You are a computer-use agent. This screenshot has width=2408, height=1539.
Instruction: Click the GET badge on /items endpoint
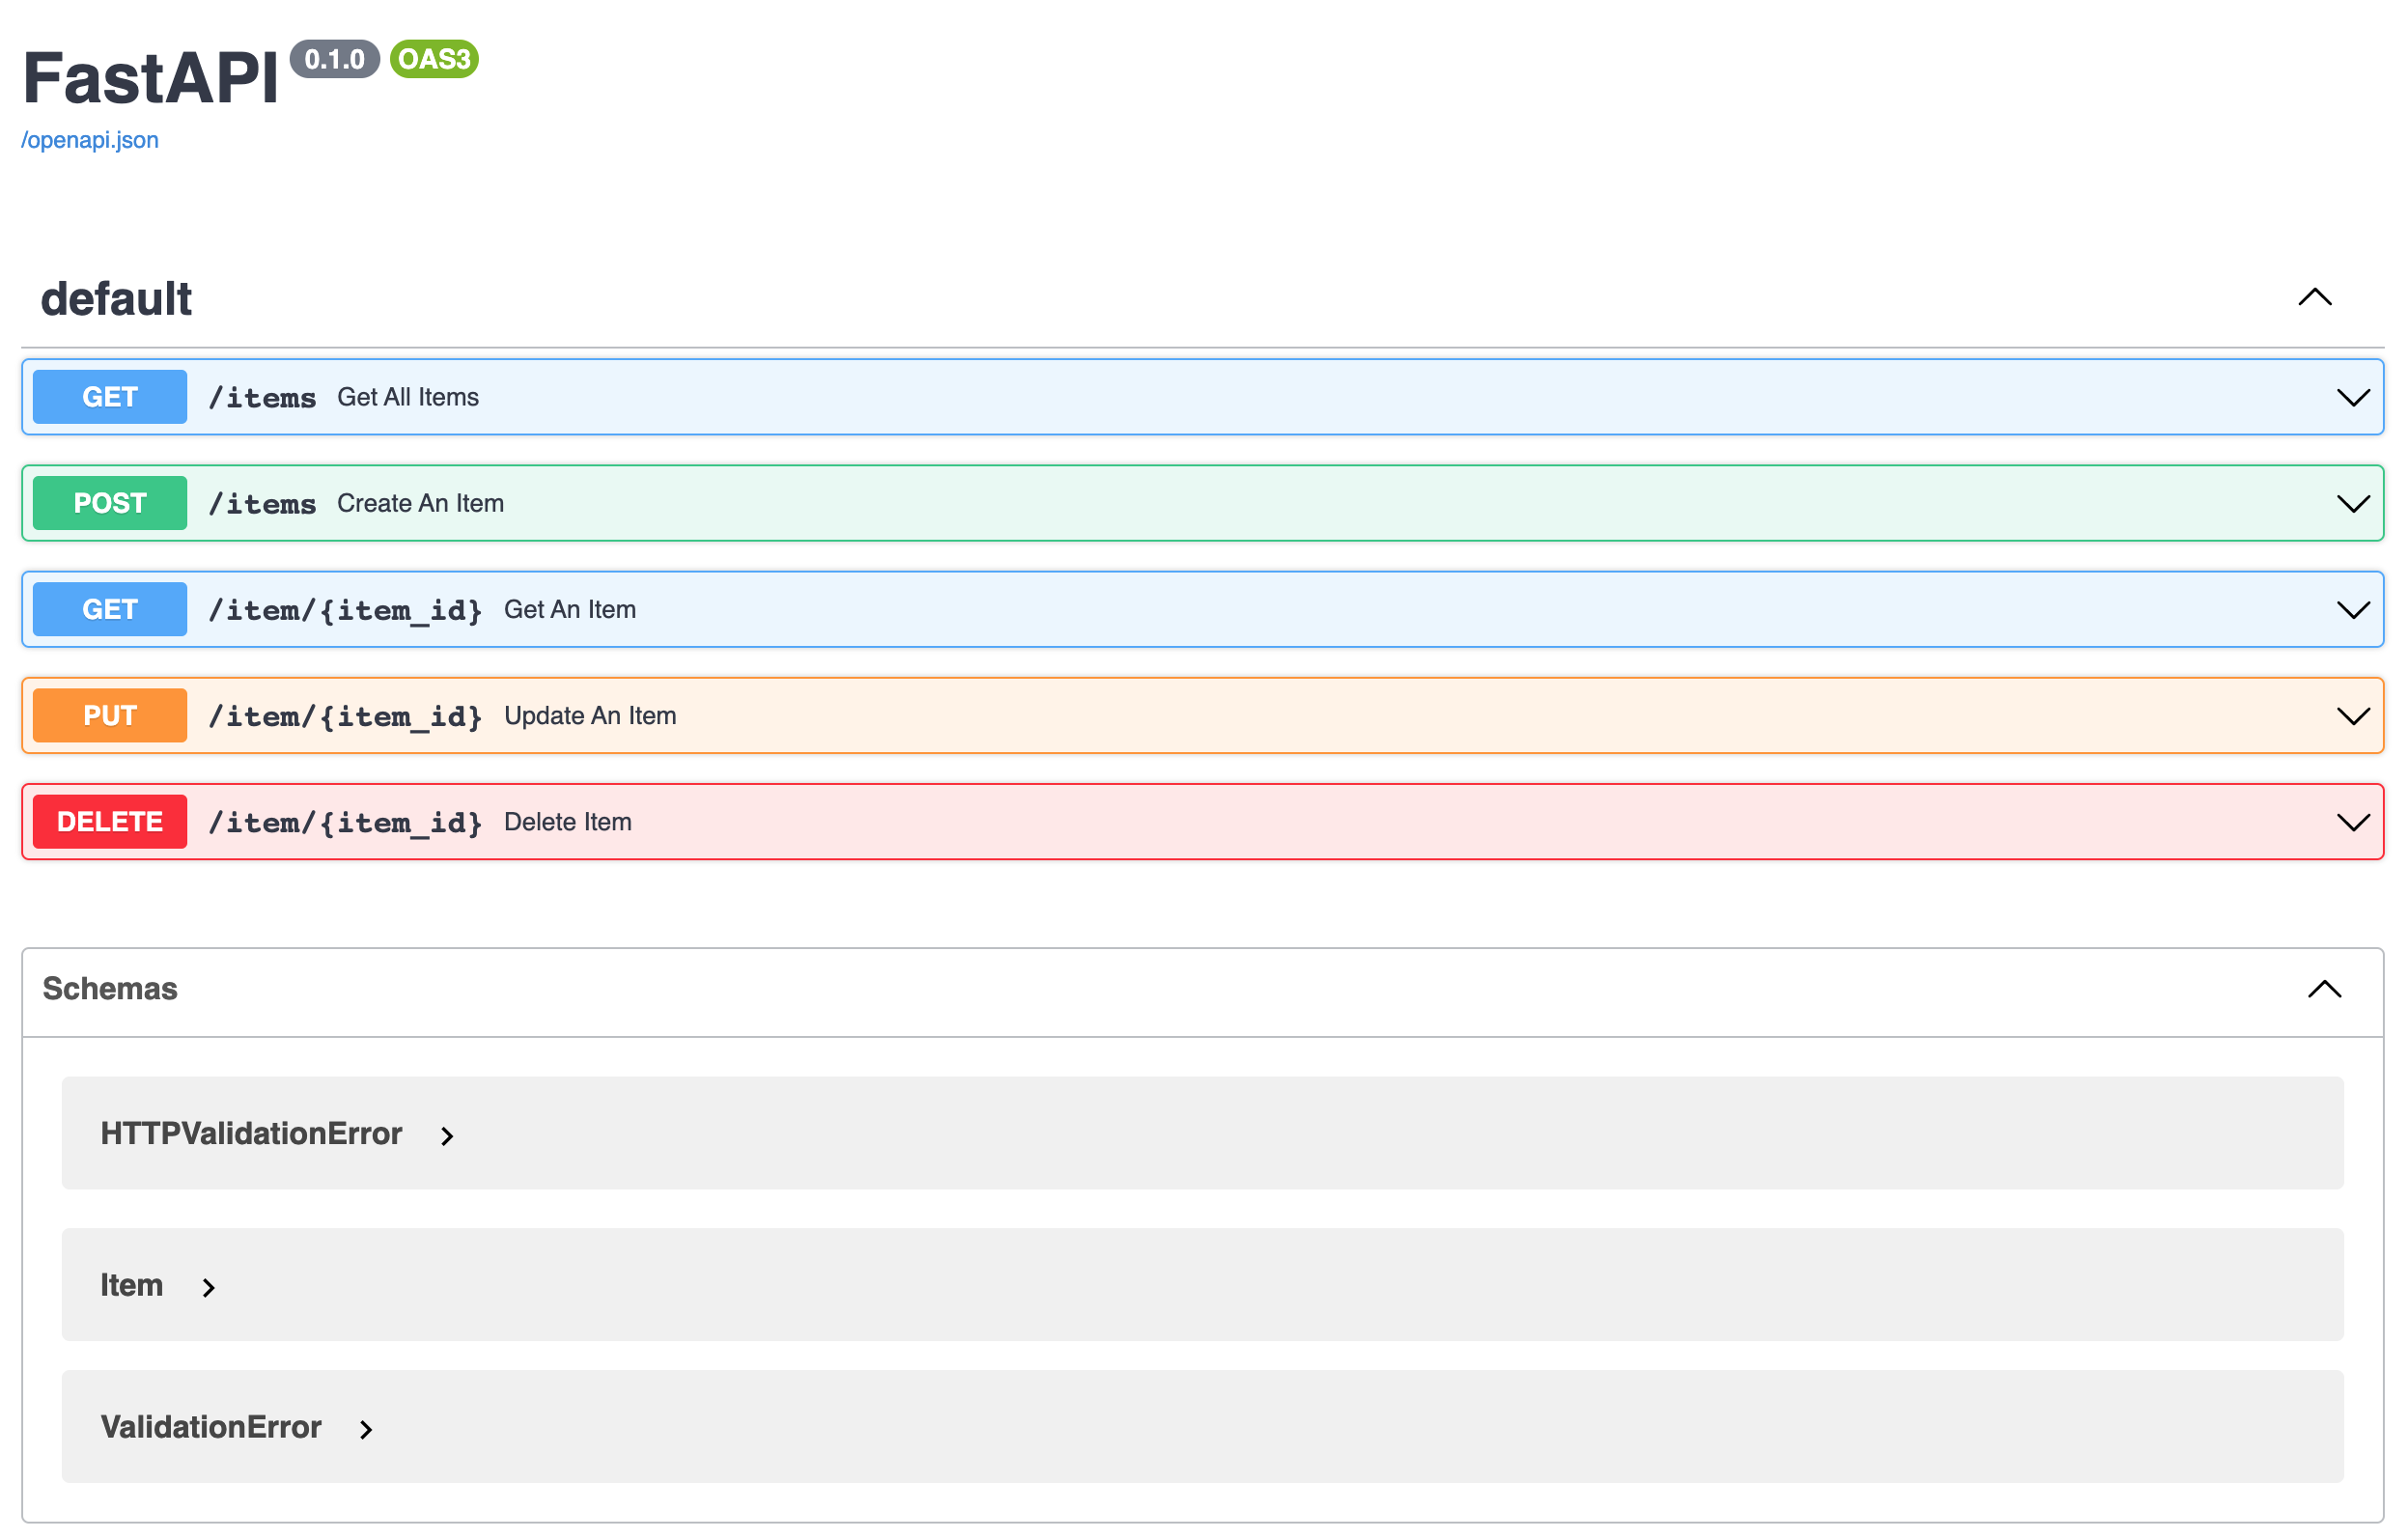(109, 396)
